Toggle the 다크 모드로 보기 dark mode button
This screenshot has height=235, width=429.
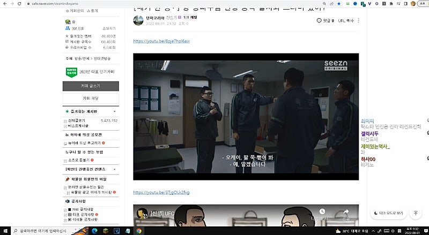pos(388,213)
